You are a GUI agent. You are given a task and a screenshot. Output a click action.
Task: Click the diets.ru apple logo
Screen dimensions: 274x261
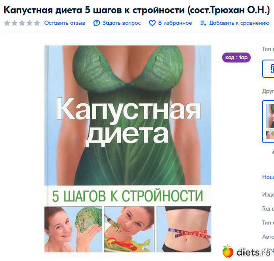click(228, 251)
